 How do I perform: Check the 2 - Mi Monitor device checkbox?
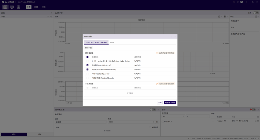click(87, 61)
